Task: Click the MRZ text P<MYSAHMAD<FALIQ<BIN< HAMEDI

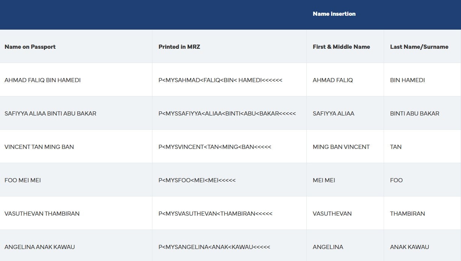Action: click(220, 80)
